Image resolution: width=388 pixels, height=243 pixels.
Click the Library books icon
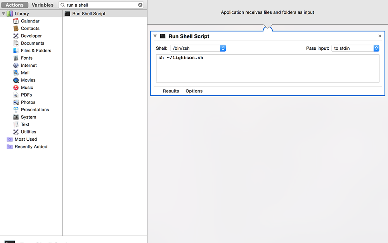(10, 14)
